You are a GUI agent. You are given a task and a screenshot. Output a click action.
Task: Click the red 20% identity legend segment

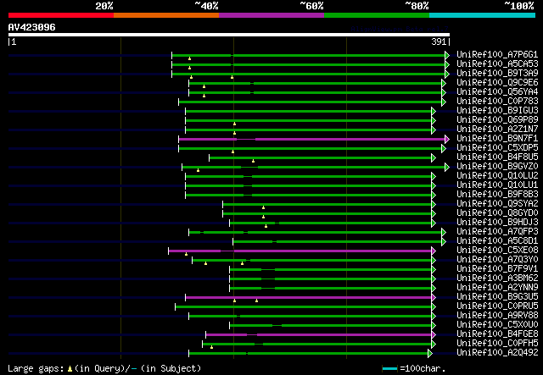61,15
